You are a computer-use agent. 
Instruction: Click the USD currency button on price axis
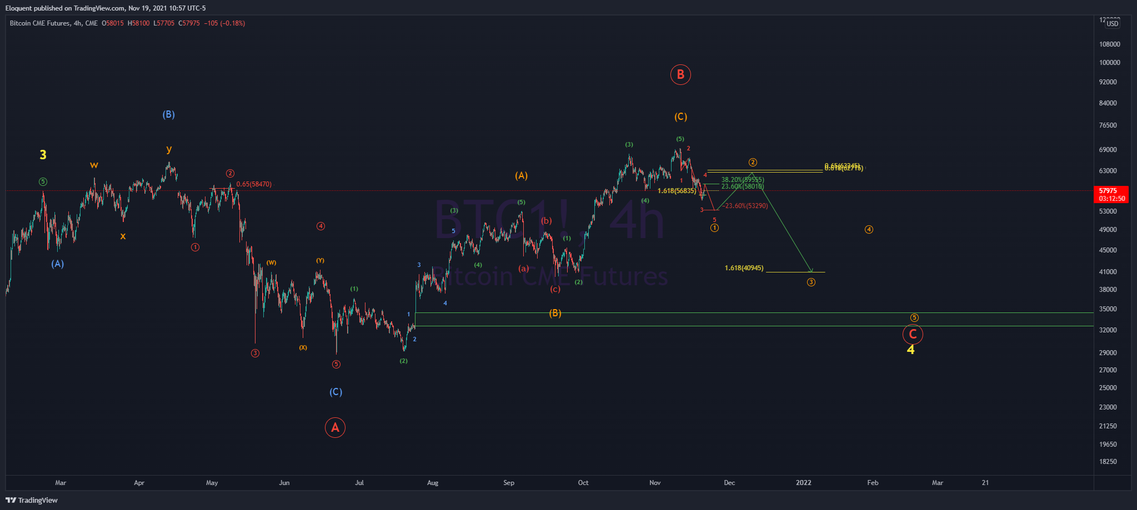[1112, 24]
